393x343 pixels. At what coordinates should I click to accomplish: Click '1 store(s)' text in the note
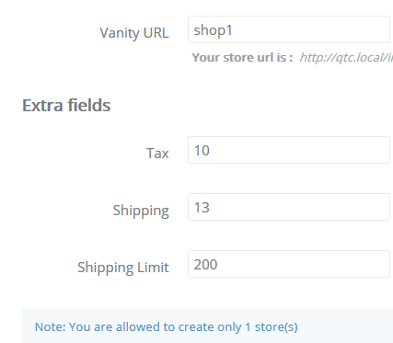[x=272, y=327]
